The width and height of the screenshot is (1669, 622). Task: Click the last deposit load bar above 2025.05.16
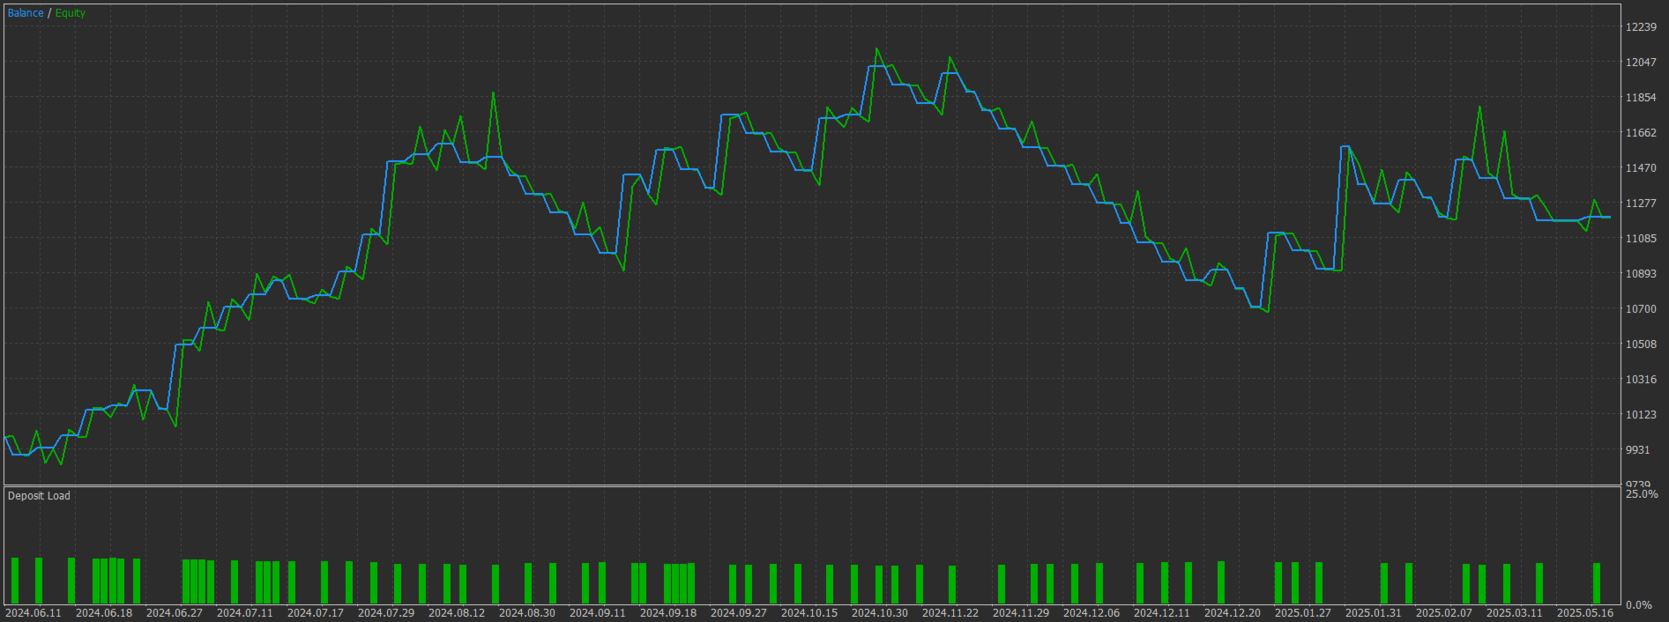(1597, 583)
